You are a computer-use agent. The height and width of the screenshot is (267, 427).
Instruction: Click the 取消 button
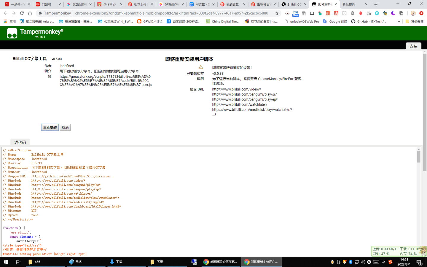pyautogui.click(x=65, y=127)
